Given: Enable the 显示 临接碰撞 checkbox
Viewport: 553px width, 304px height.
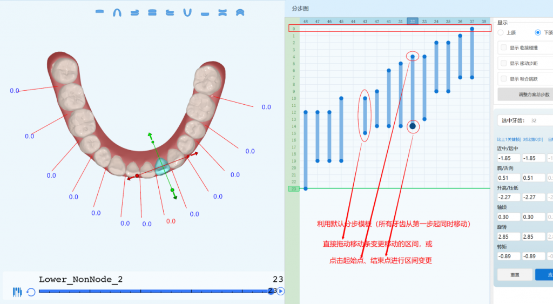Looking at the screenshot, I should pos(504,48).
